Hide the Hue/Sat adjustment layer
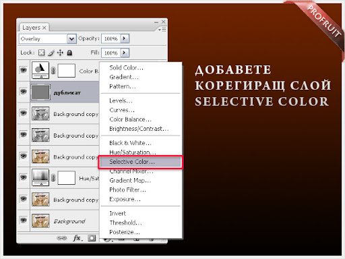345x259 pixels. pyautogui.click(x=24, y=177)
